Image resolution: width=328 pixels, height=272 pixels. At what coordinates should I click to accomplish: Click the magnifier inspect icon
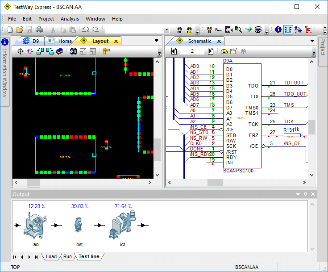pyautogui.click(x=238, y=30)
